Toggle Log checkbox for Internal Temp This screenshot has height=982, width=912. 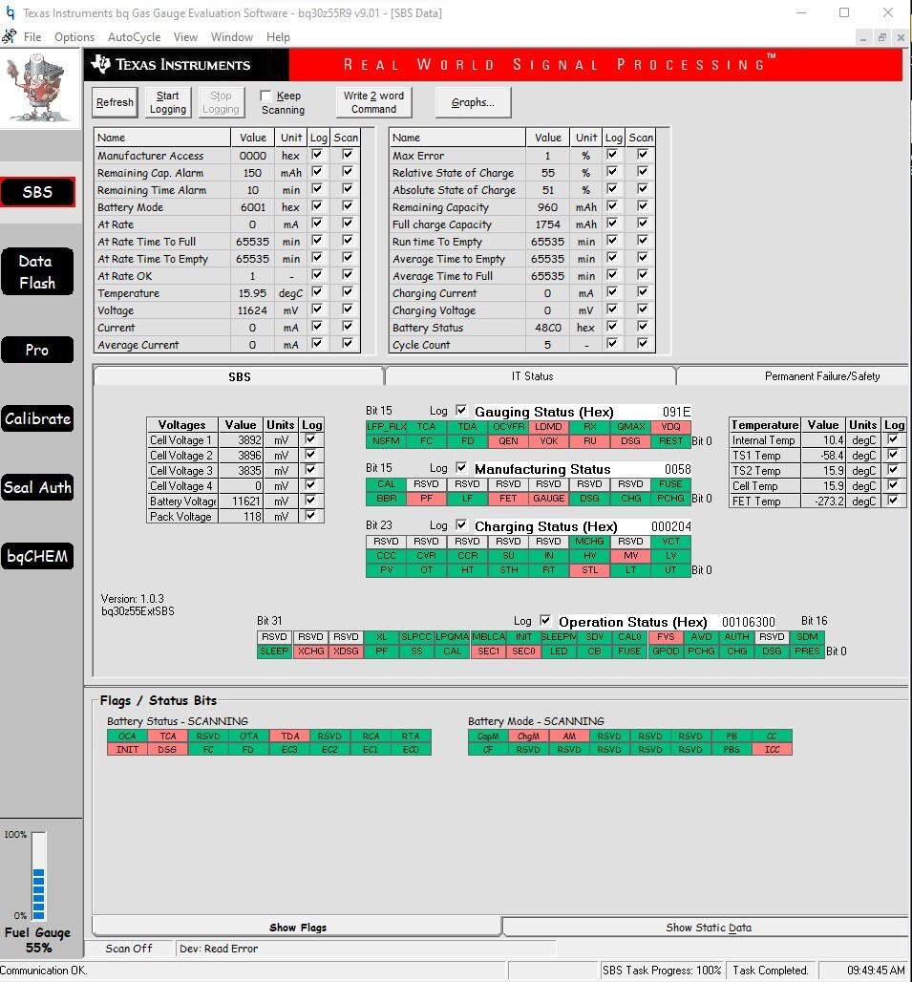(x=893, y=439)
